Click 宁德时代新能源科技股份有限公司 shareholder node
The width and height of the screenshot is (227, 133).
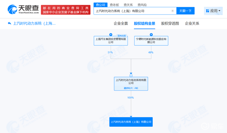click(x=151, y=41)
